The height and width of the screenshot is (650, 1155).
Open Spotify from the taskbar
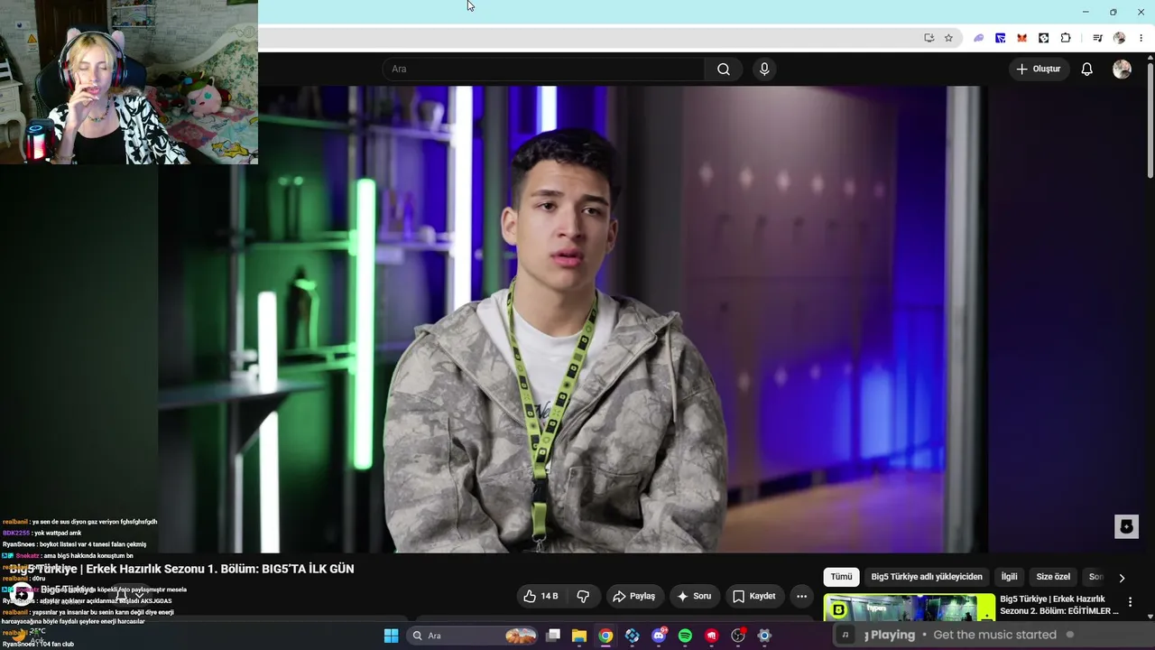[x=685, y=636]
